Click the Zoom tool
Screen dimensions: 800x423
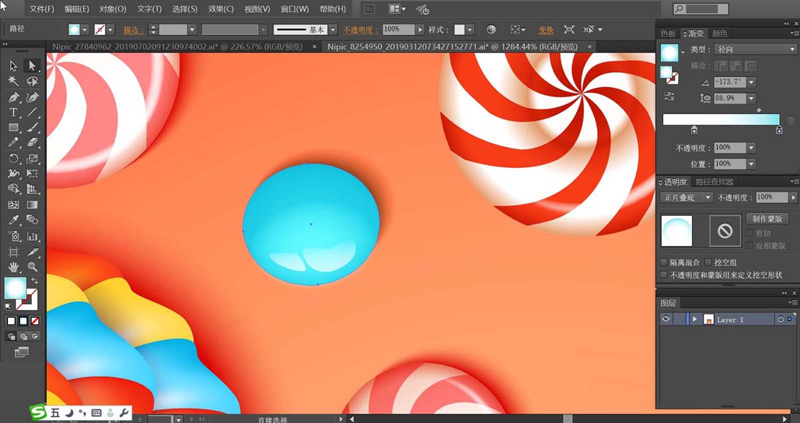(x=32, y=267)
